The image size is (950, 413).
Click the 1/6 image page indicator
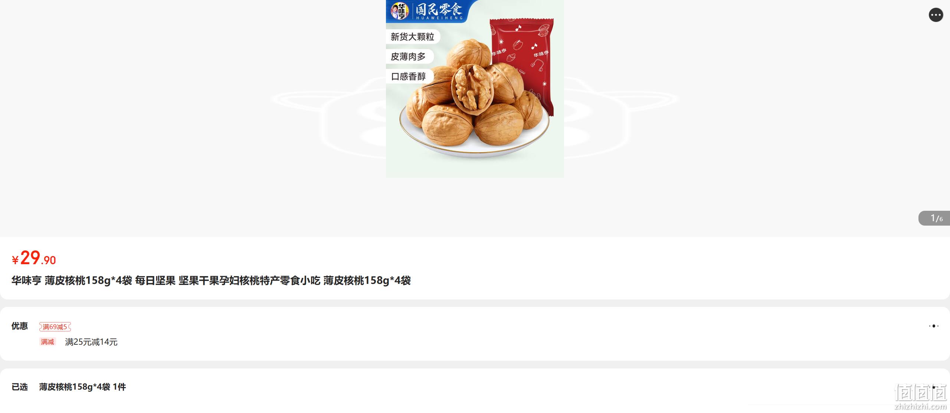coord(934,218)
